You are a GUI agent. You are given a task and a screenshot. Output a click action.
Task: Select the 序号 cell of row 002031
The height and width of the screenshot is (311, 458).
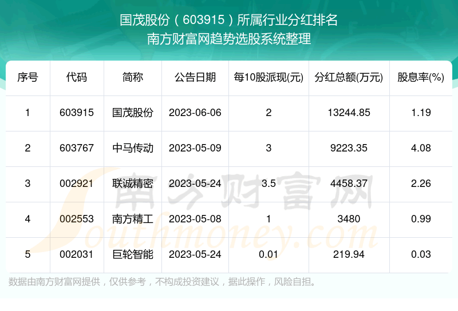[x=27, y=254]
